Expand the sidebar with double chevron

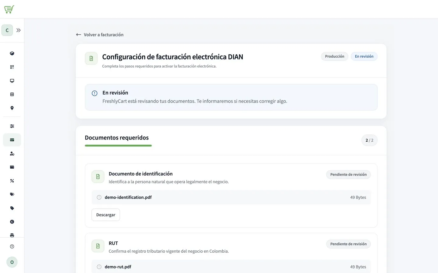tap(19, 30)
